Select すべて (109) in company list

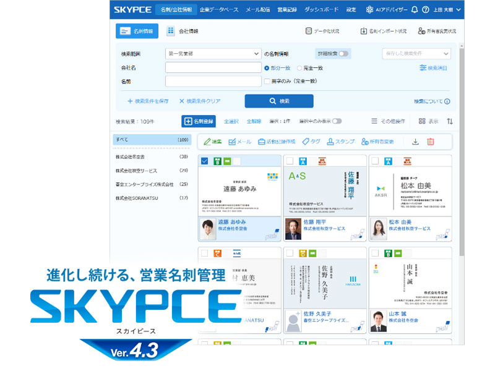pyautogui.click(x=152, y=140)
